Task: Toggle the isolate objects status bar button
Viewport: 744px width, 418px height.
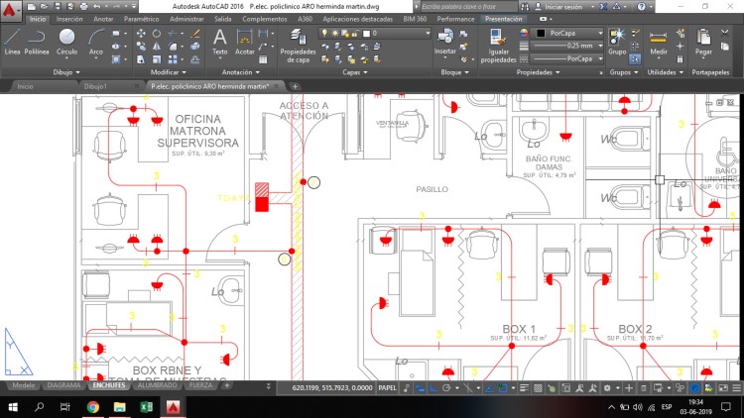Action: tap(680, 388)
